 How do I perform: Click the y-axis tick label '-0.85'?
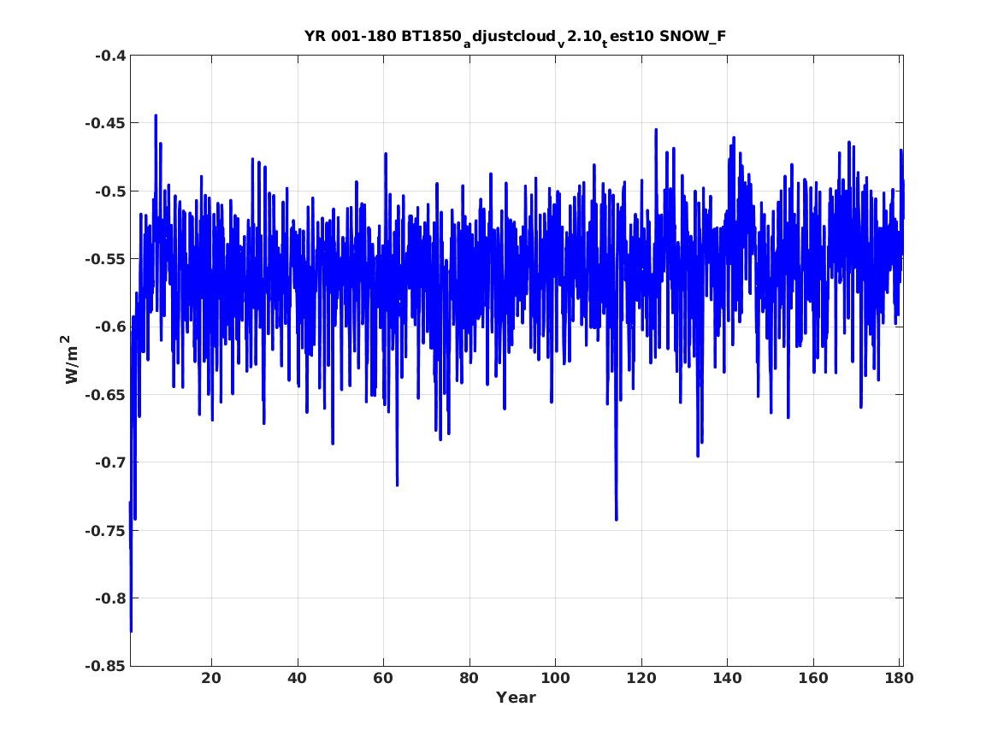coord(106,666)
